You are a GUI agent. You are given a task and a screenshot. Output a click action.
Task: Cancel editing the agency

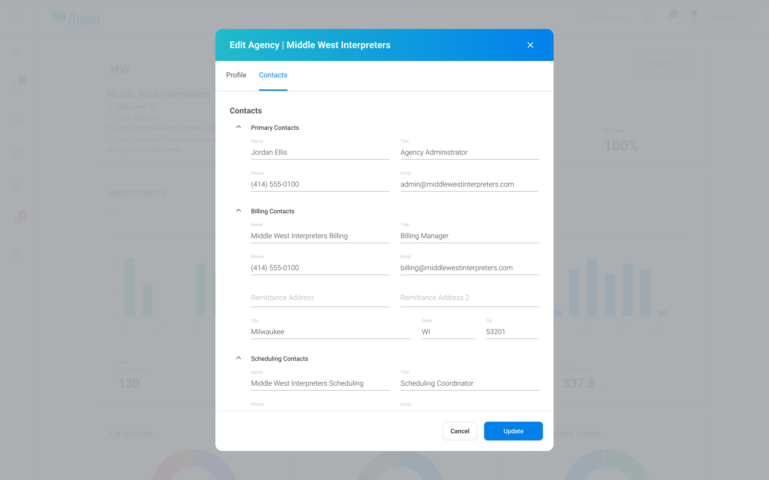pos(460,431)
